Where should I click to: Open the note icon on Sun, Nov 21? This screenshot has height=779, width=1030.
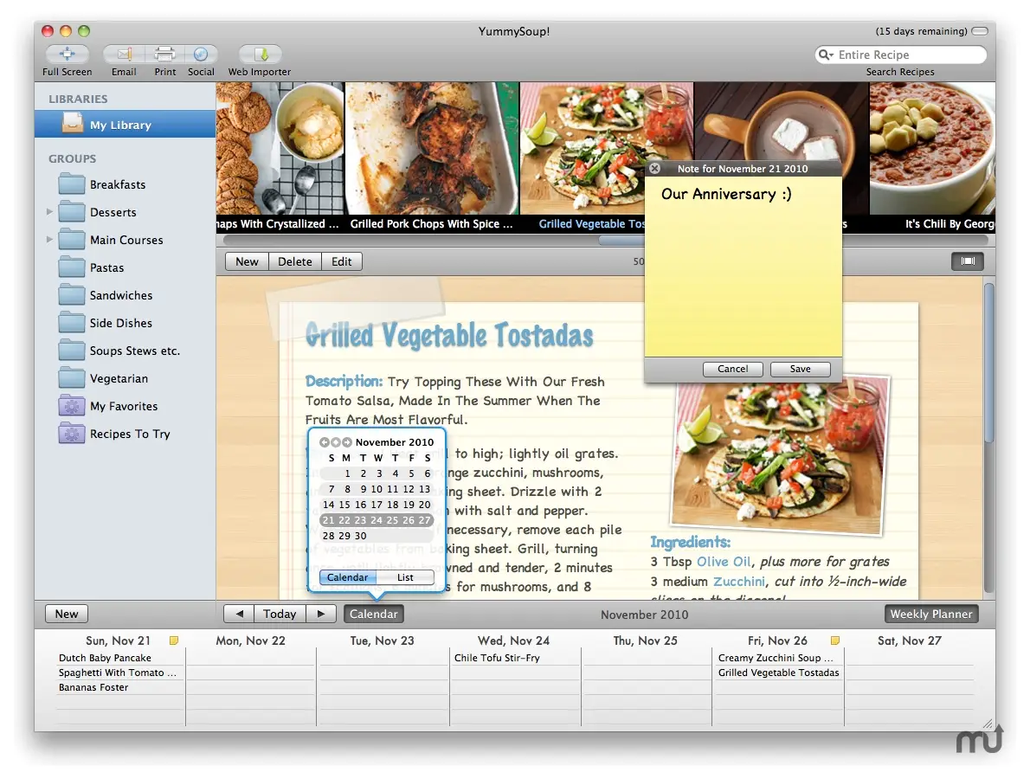click(174, 641)
